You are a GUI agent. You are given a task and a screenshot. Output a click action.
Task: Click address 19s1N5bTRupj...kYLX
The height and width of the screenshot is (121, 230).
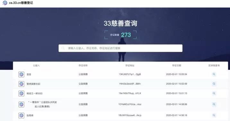click(130, 93)
